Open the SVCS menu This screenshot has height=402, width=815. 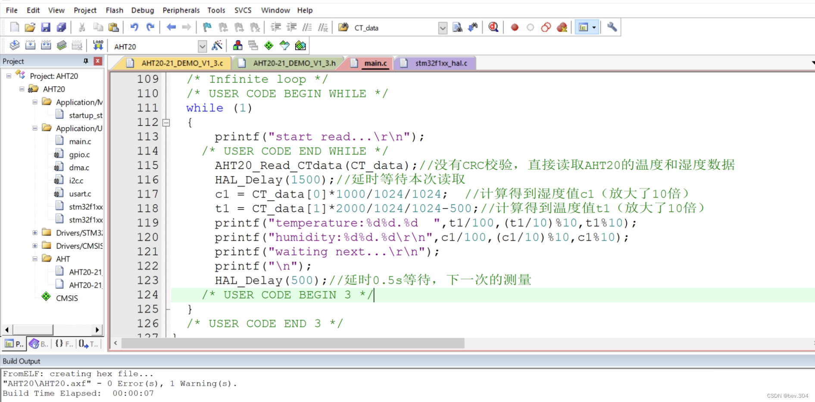(243, 10)
